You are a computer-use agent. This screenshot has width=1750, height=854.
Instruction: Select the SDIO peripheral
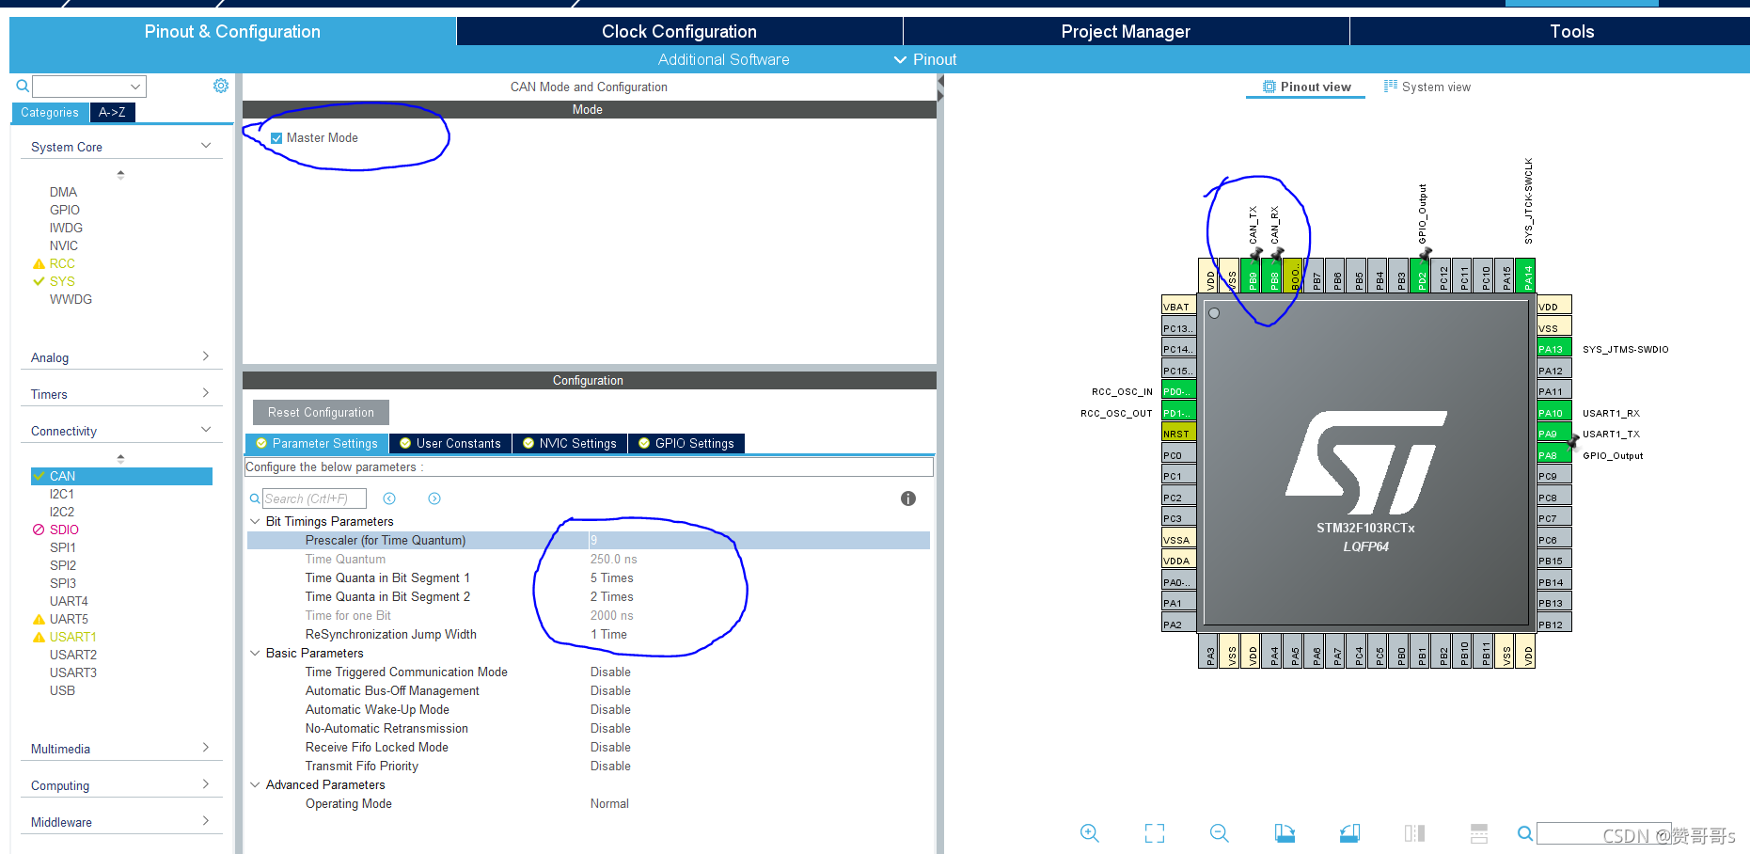(64, 530)
